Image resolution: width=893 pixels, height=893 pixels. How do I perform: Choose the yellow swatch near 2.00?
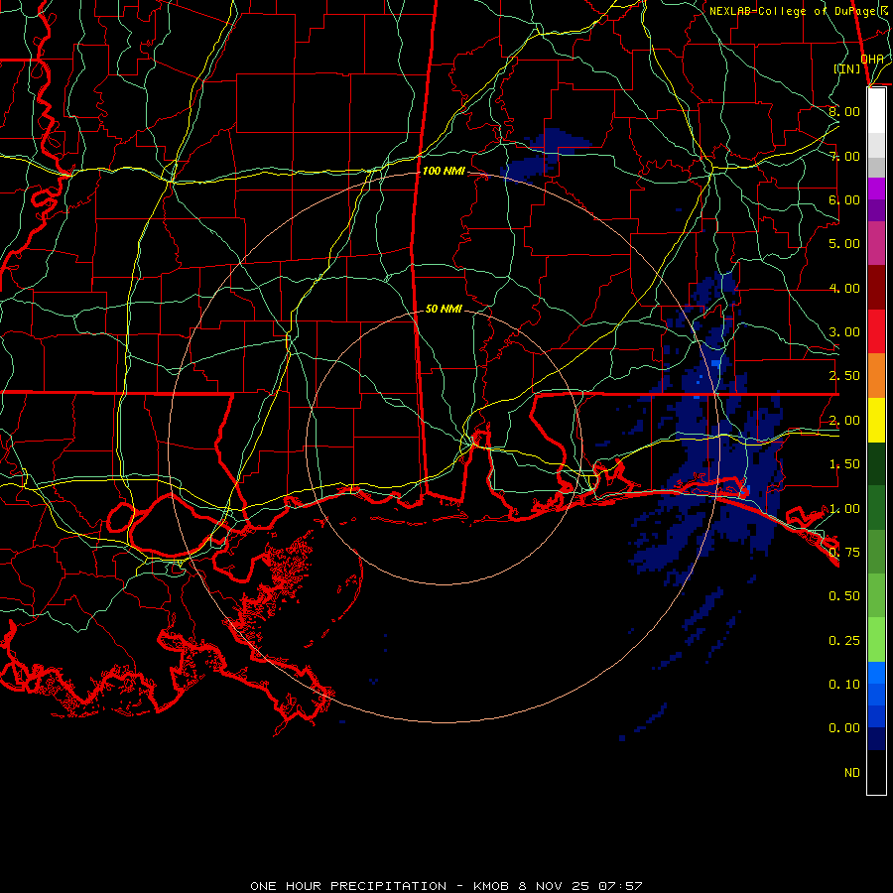point(876,421)
